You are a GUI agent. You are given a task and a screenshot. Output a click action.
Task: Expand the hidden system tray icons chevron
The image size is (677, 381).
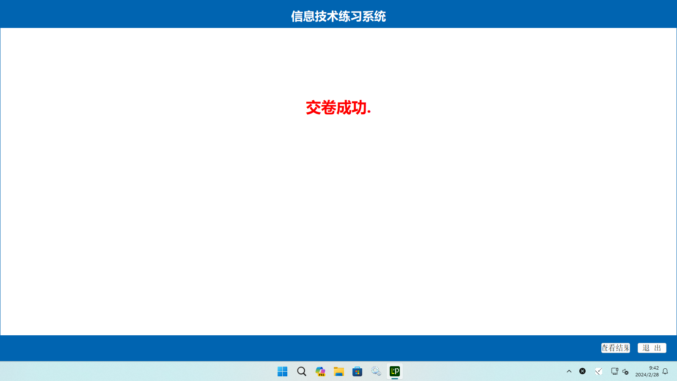tap(569, 371)
